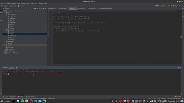Open Search Everywhere magnifier icon

click(x=183, y=6)
